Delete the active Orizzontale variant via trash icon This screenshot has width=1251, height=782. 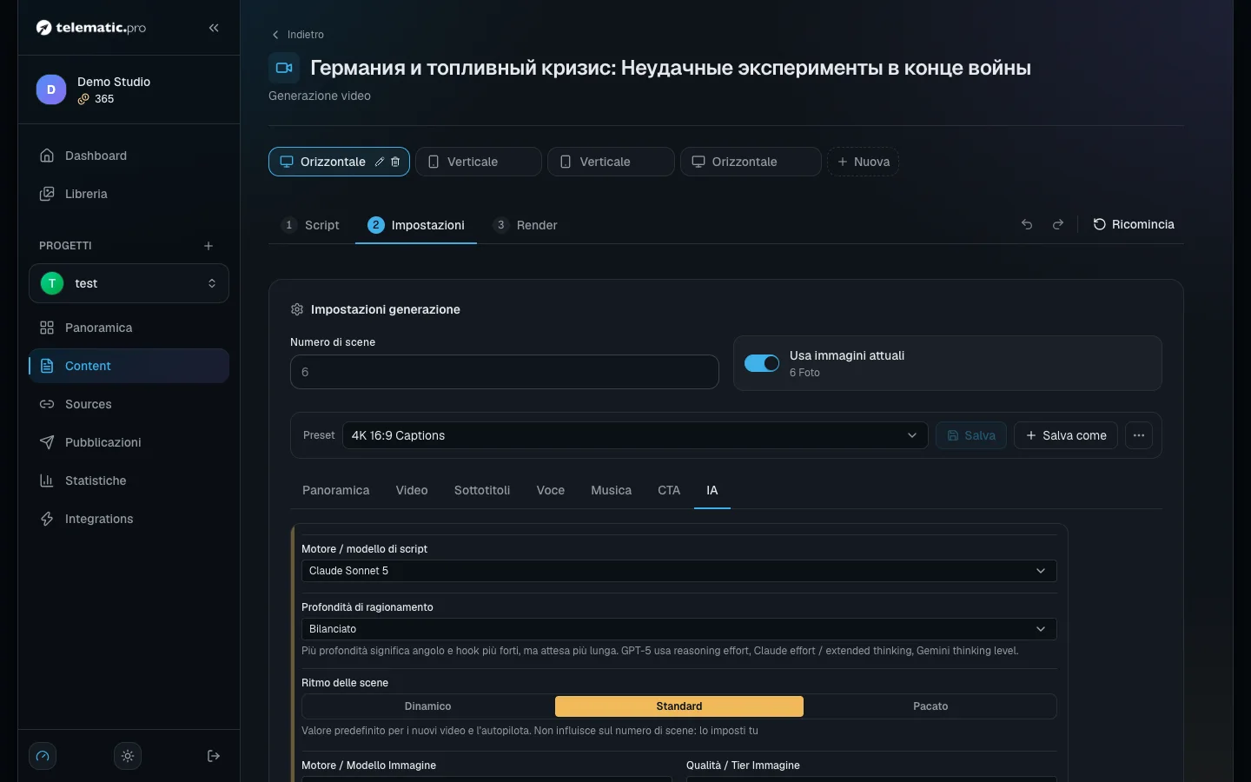(395, 162)
